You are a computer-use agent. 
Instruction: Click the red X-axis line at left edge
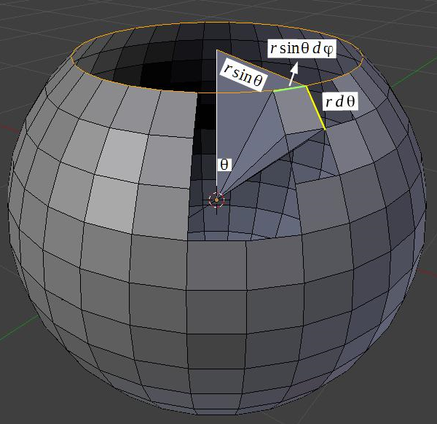coord(6,129)
